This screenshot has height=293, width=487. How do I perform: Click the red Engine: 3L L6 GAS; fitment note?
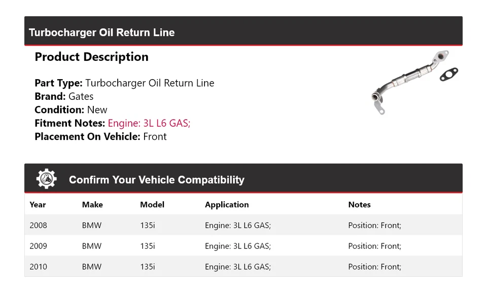click(149, 123)
